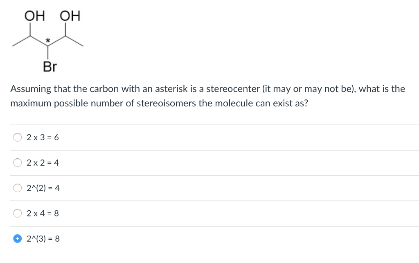The height and width of the screenshot is (263, 419).
Task: Click the filled blue radio button for 2^(3) = 8
Action: tap(17, 238)
